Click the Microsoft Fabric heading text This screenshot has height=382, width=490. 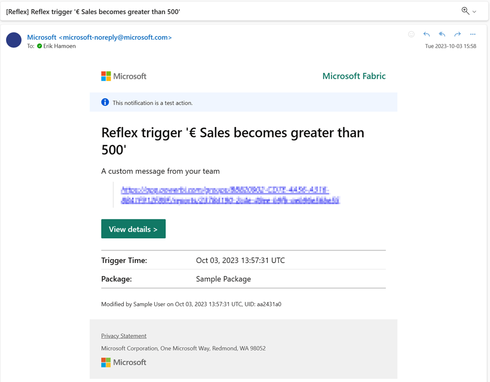click(x=354, y=76)
